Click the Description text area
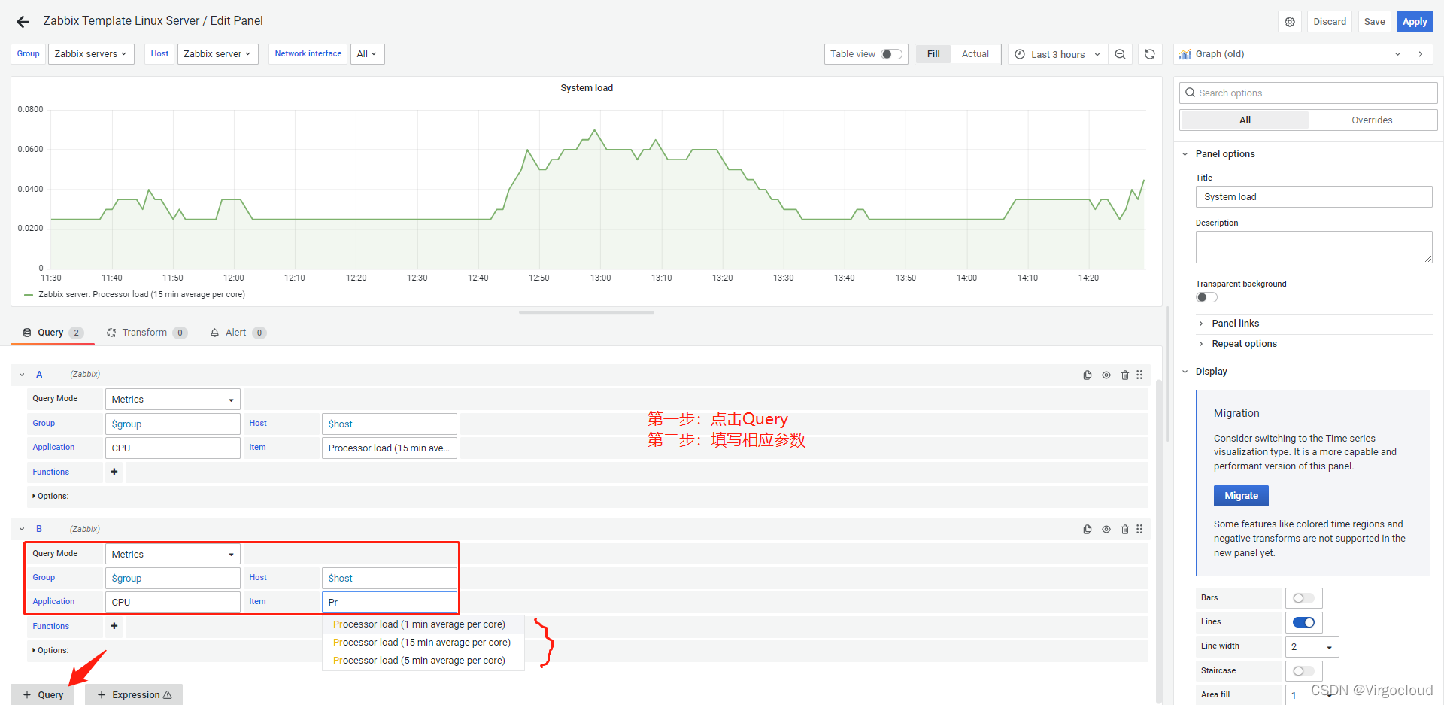Image resolution: width=1444 pixels, height=705 pixels. (x=1314, y=248)
